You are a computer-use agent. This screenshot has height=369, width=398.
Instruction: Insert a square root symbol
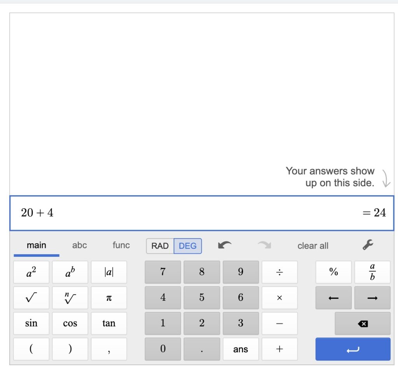pos(31,298)
